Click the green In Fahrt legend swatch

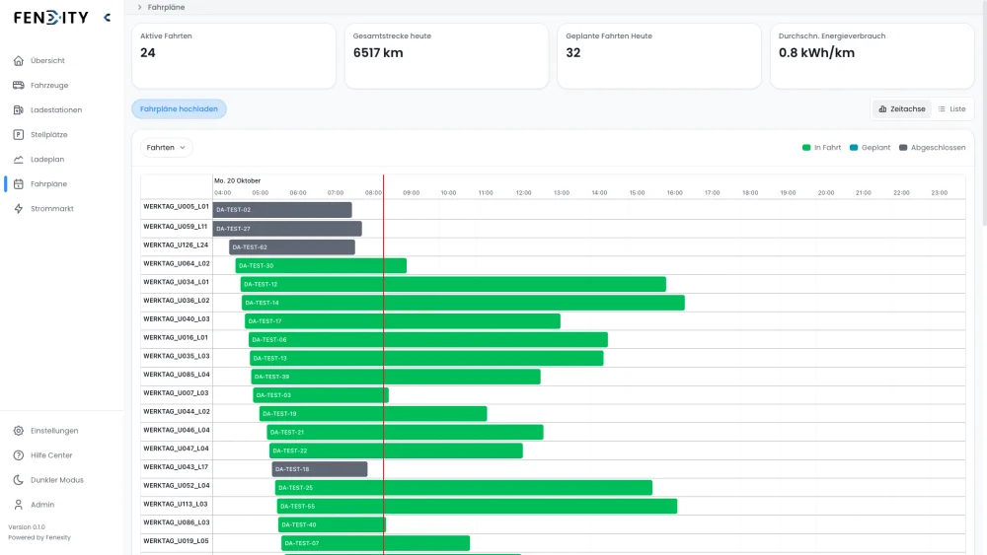(x=806, y=148)
